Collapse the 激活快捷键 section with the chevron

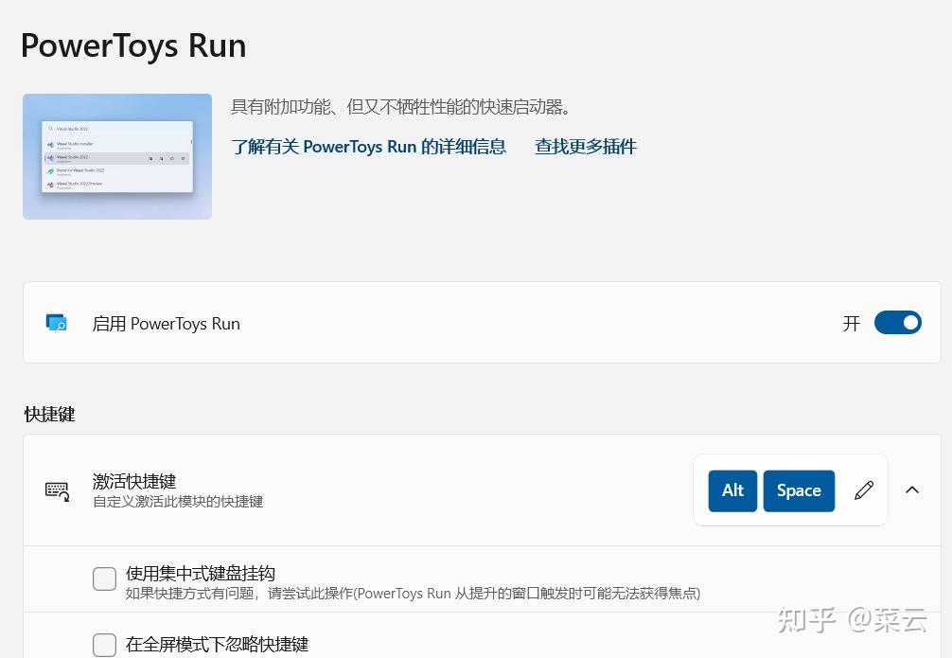tap(911, 490)
